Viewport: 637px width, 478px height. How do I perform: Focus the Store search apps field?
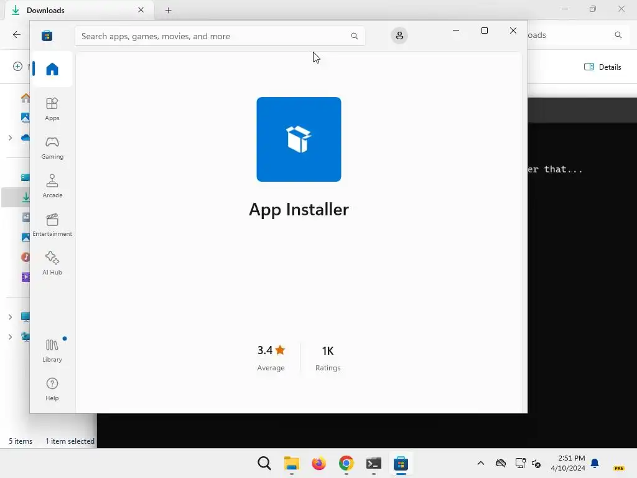tap(220, 36)
